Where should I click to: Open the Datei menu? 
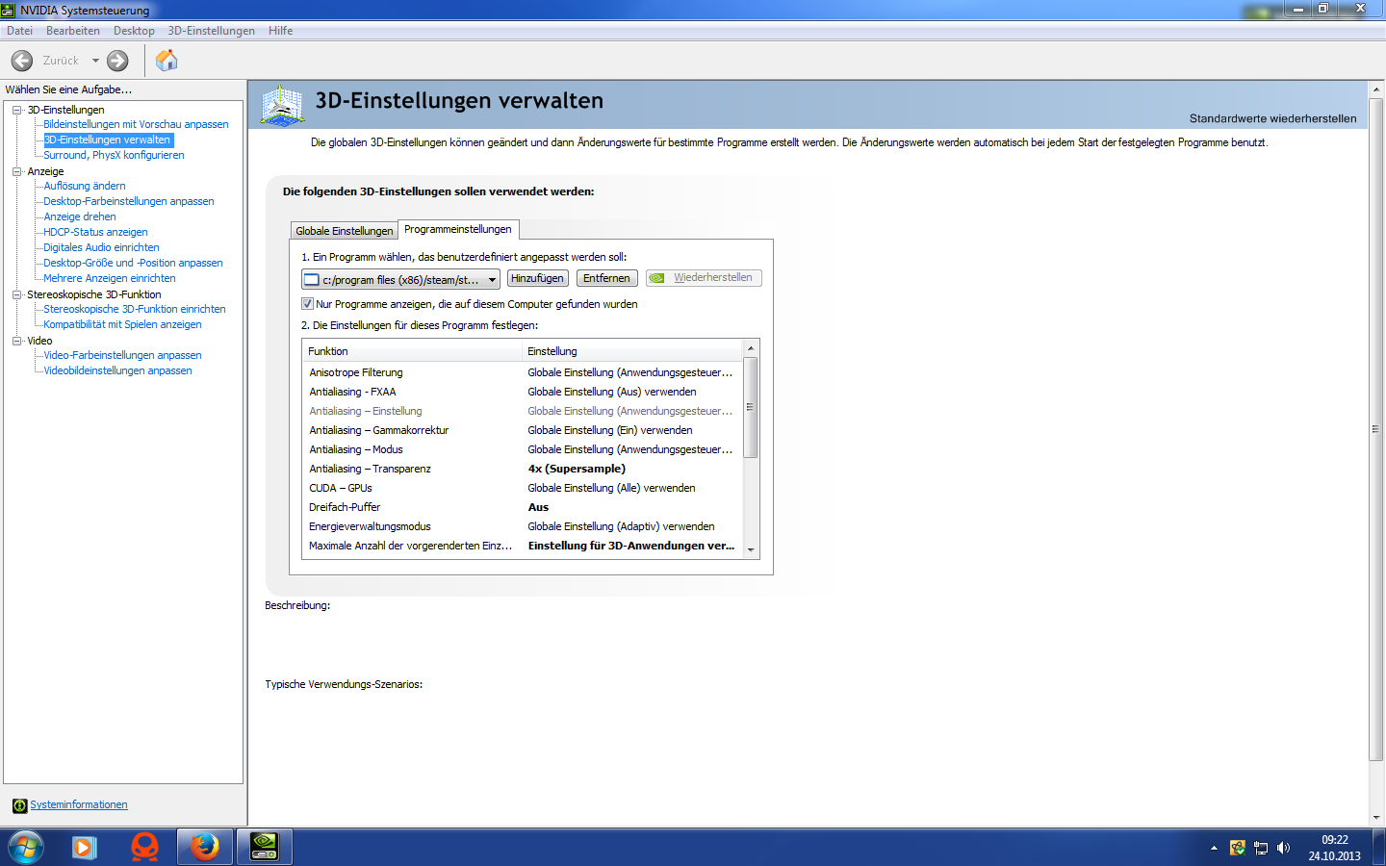20,31
